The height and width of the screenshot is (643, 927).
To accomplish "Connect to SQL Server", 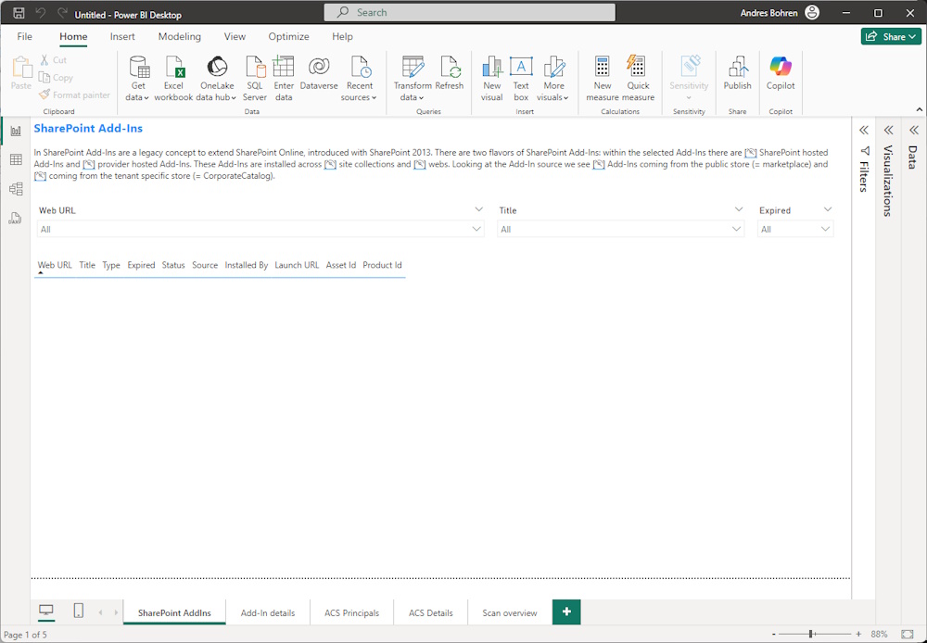I will 255,79.
